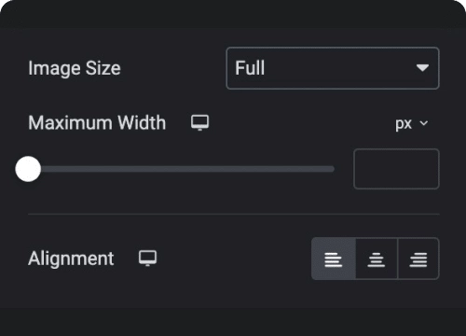Click the px unit text
Image resolution: width=466 pixels, height=336 pixels.
[404, 124]
